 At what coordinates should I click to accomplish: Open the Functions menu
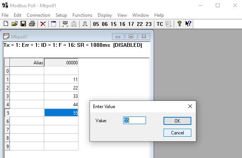coord(82,15)
